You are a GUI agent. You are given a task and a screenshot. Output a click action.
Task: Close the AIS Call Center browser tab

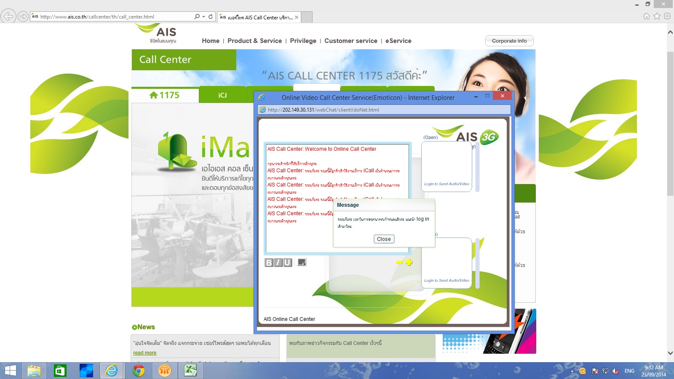[x=297, y=17]
